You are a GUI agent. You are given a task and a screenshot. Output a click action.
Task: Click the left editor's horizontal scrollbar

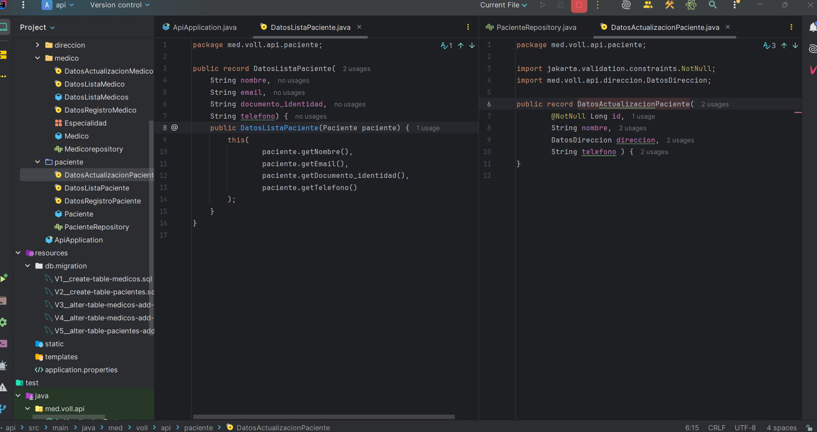tap(324, 417)
